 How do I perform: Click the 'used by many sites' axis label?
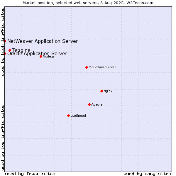click(x=147, y=174)
